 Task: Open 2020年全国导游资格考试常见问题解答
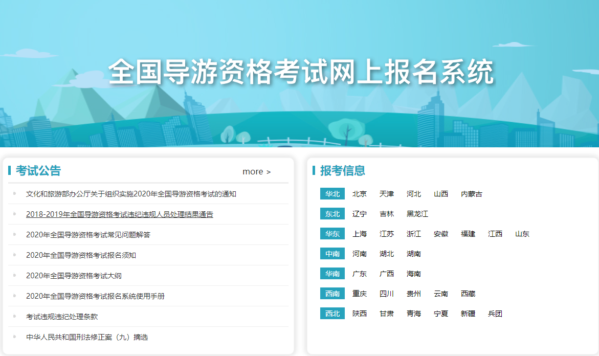pos(88,235)
